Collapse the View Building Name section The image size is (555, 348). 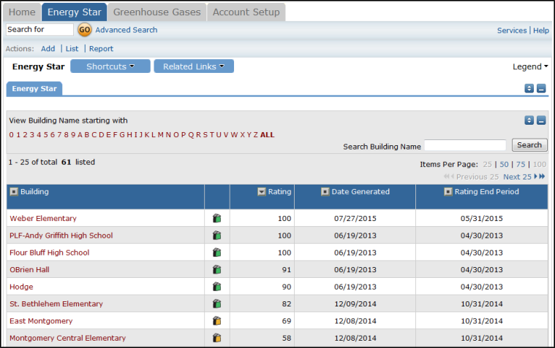[541, 120]
